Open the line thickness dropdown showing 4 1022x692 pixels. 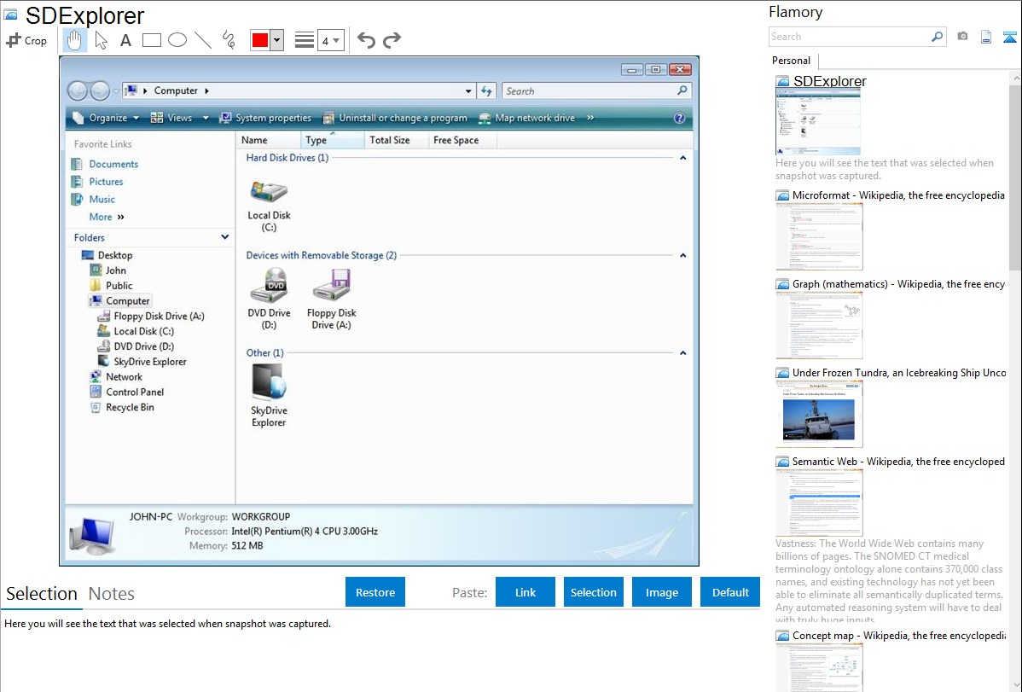click(330, 40)
